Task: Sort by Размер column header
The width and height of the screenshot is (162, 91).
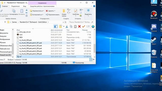Action: pyautogui.click(x=85, y=30)
